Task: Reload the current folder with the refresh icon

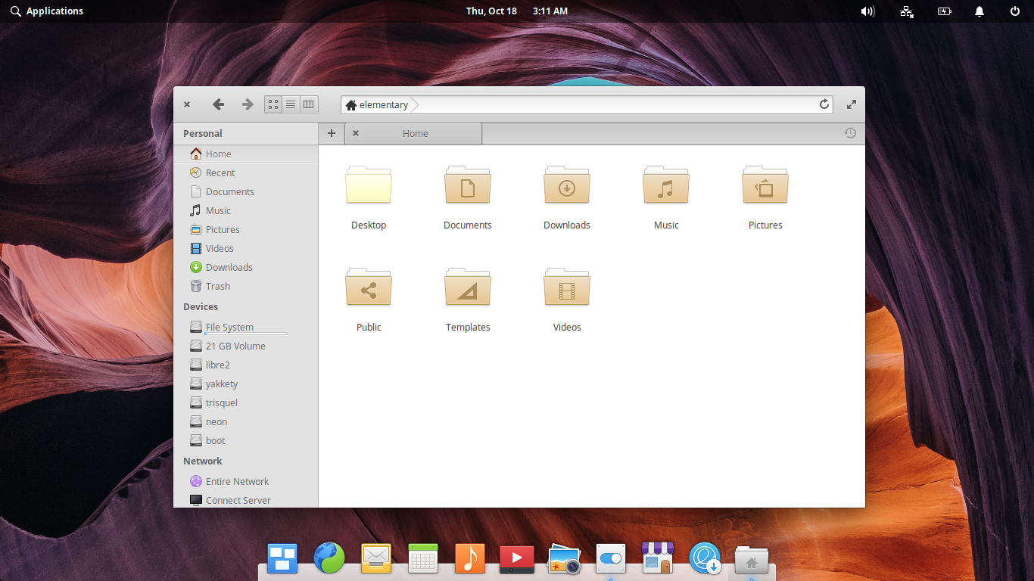Action: pos(824,104)
